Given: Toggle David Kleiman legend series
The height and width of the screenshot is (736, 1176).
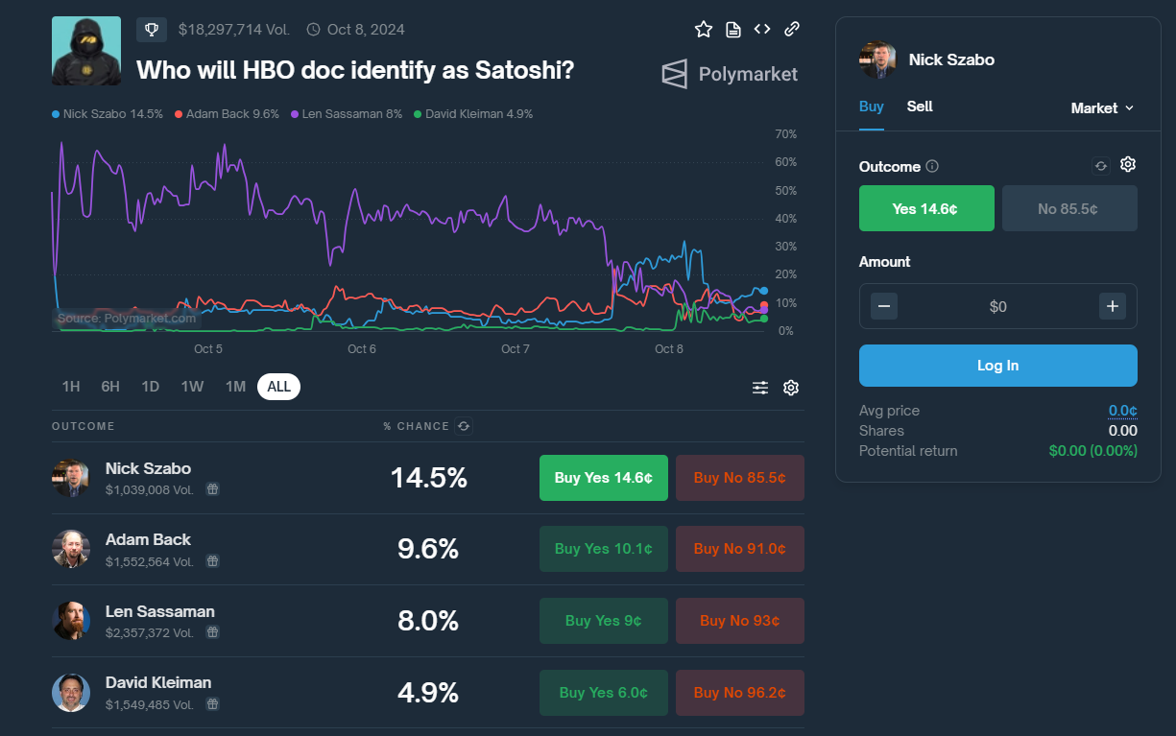Looking at the screenshot, I should click(x=473, y=114).
